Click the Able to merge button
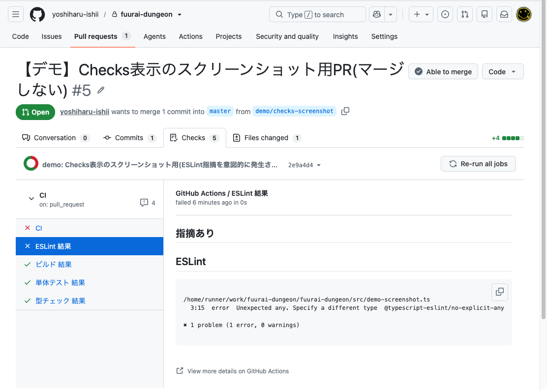 click(x=443, y=71)
